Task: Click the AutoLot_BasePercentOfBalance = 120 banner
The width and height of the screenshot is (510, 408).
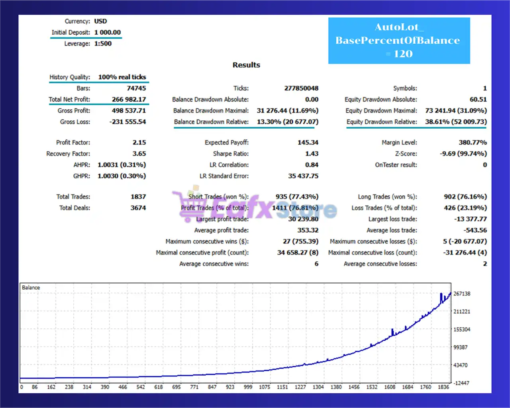Action: click(x=399, y=41)
